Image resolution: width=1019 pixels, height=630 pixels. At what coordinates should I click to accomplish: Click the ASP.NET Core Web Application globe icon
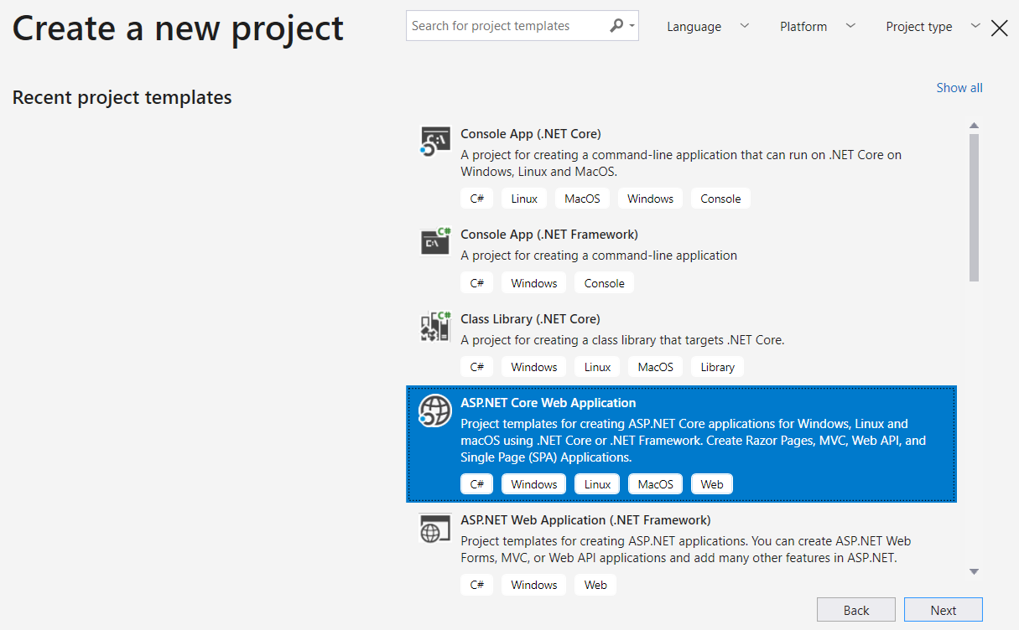tap(435, 411)
